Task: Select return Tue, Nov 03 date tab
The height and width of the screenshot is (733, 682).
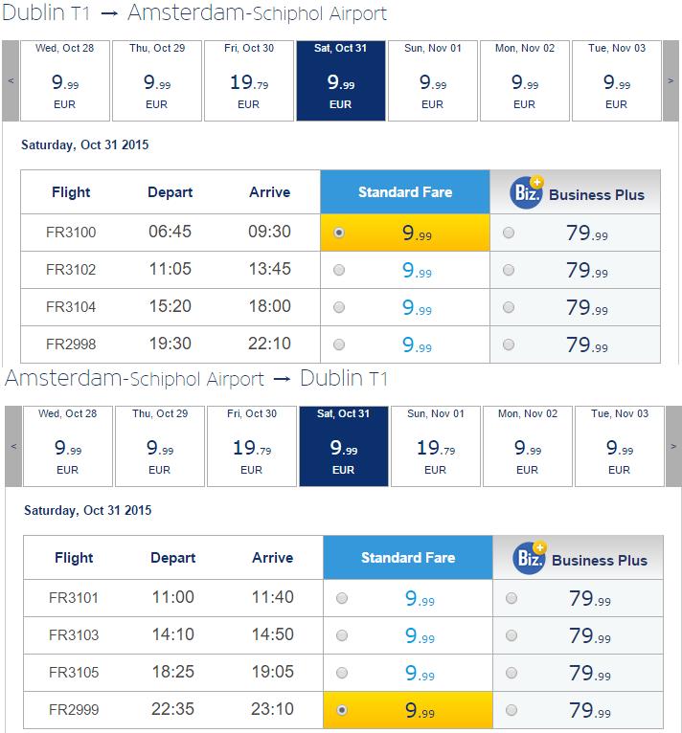Action: point(620,446)
